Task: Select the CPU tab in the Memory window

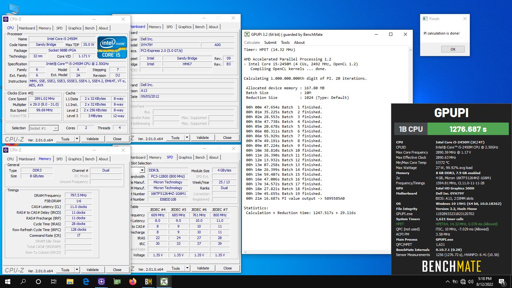Action: click(10, 159)
